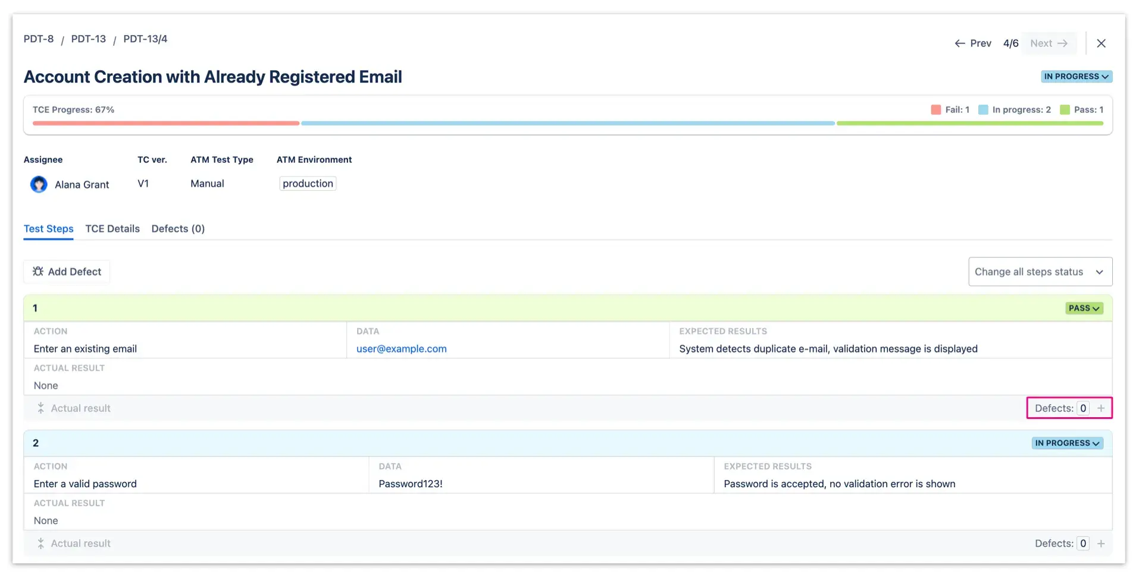The width and height of the screenshot is (1139, 580).
Task: Select the Test Steps tab
Action: point(48,229)
